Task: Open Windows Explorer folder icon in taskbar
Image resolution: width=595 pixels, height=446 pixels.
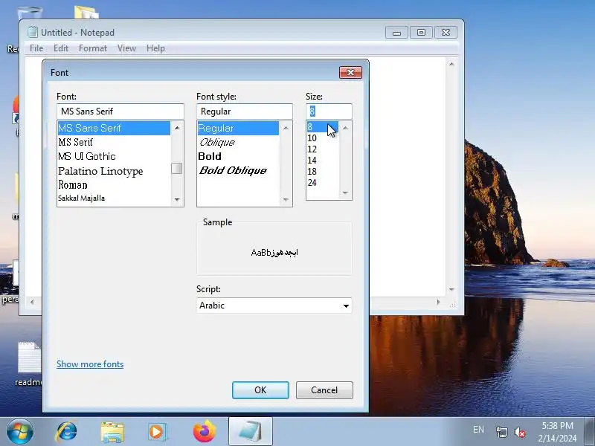Action: (112, 432)
